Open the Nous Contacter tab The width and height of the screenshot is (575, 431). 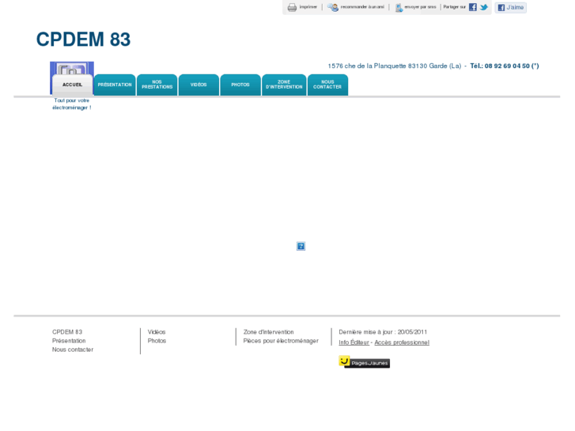[327, 85]
